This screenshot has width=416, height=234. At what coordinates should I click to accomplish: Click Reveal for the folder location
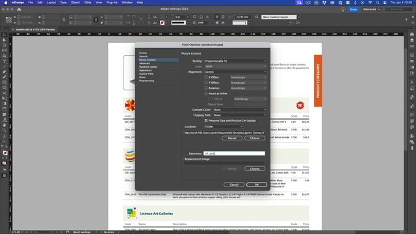click(232, 138)
